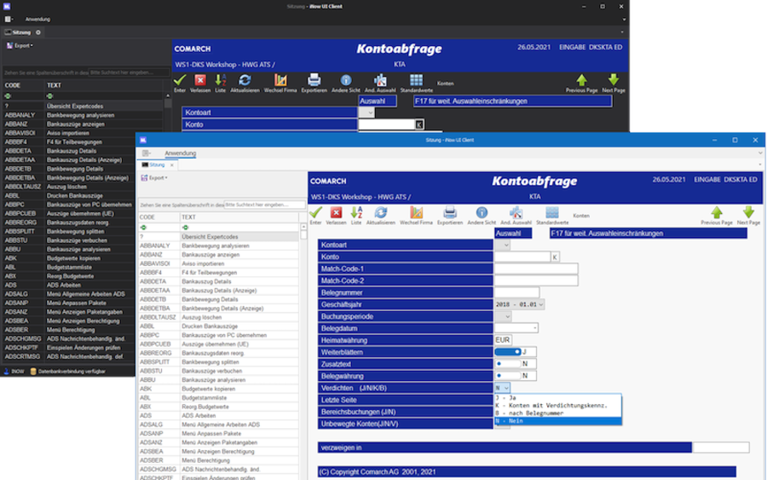Click the Konto input field in front window
The image size is (767, 480).
coord(522,257)
